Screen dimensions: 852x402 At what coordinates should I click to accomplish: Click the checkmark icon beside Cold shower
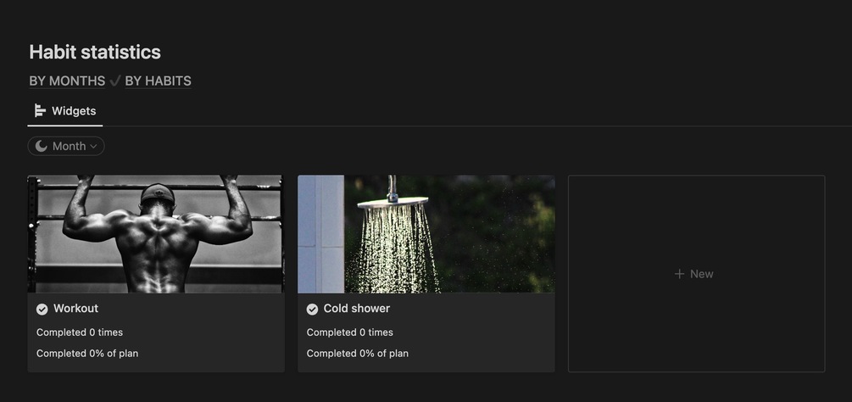pyautogui.click(x=312, y=309)
